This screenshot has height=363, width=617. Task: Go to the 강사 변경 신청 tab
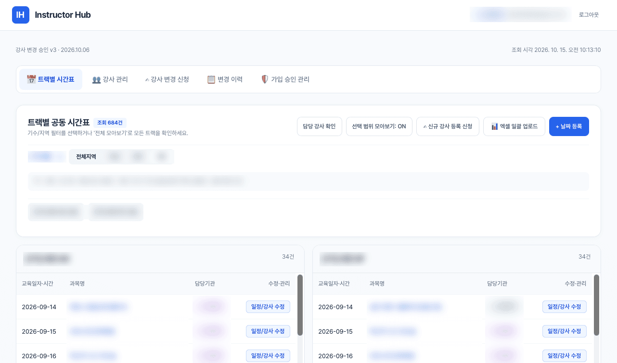pyautogui.click(x=167, y=79)
